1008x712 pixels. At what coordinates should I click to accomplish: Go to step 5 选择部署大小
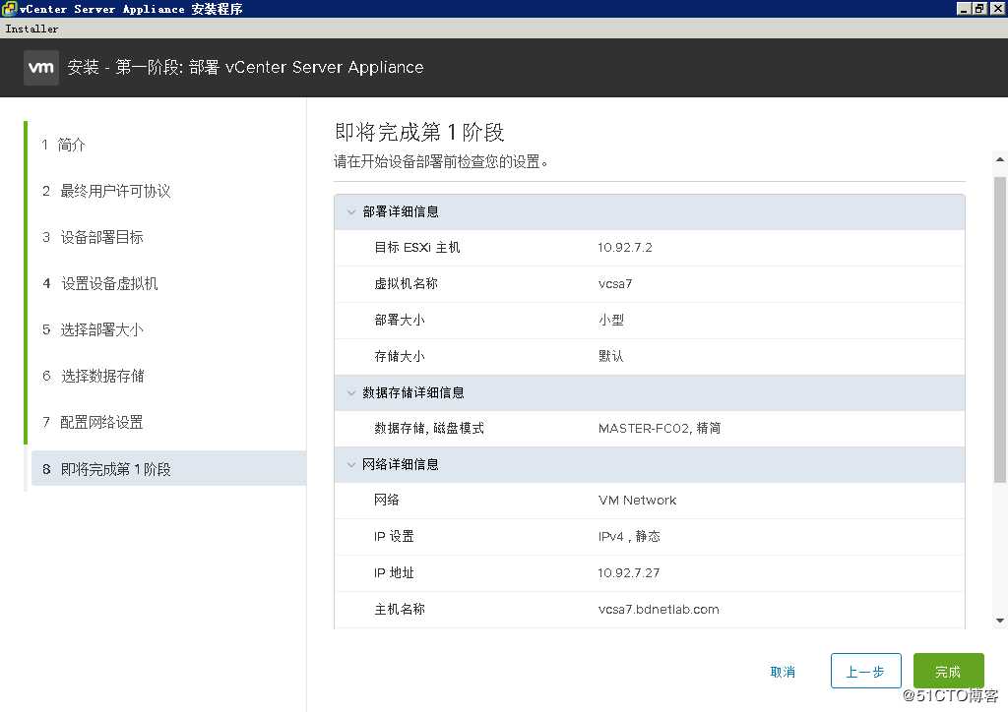point(93,330)
